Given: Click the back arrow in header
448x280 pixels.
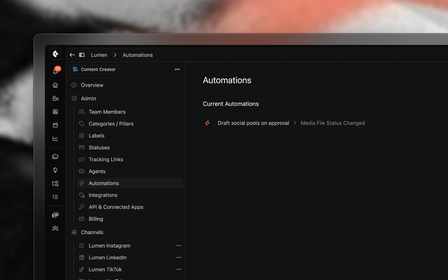Looking at the screenshot, I should coord(72,55).
